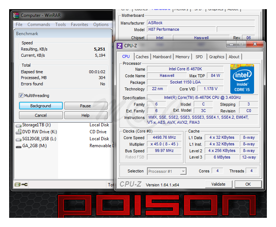Click the CPU-Z purple Z title icon
The image size is (276, 227).
(x=120, y=45)
